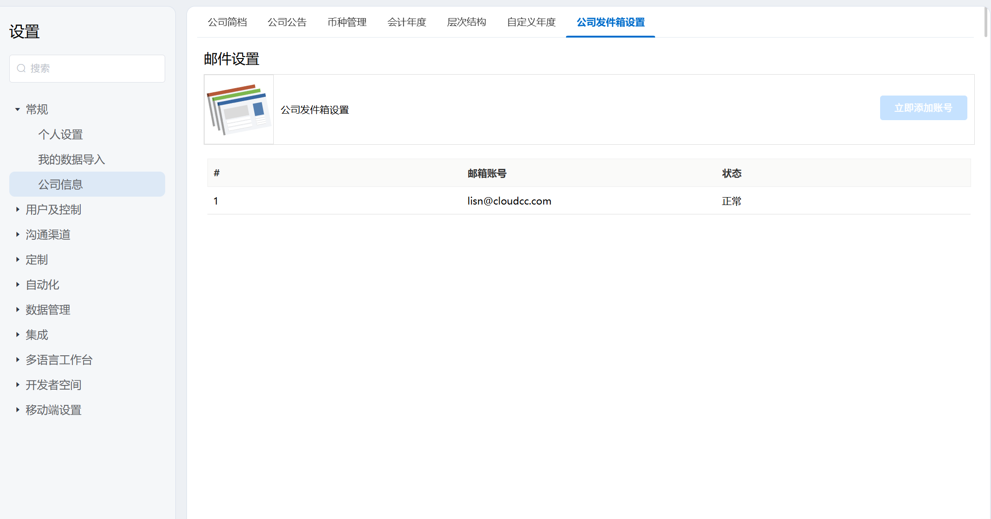Expand the 定制 section
The height and width of the screenshot is (519, 991).
tap(36, 260)
